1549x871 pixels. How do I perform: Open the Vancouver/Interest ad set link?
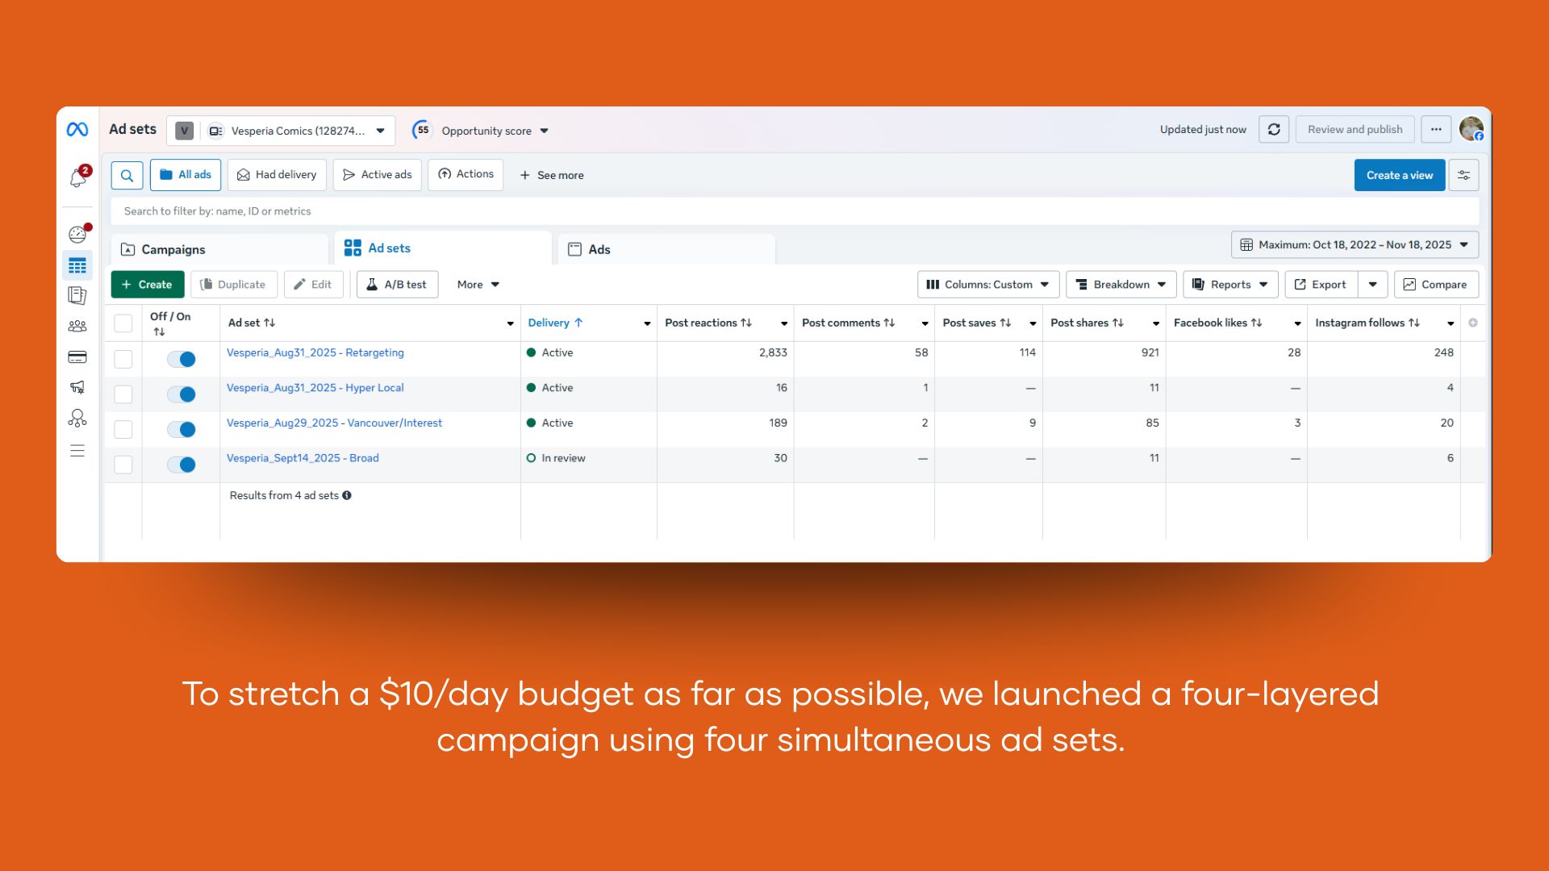click(x=334, y=423)
